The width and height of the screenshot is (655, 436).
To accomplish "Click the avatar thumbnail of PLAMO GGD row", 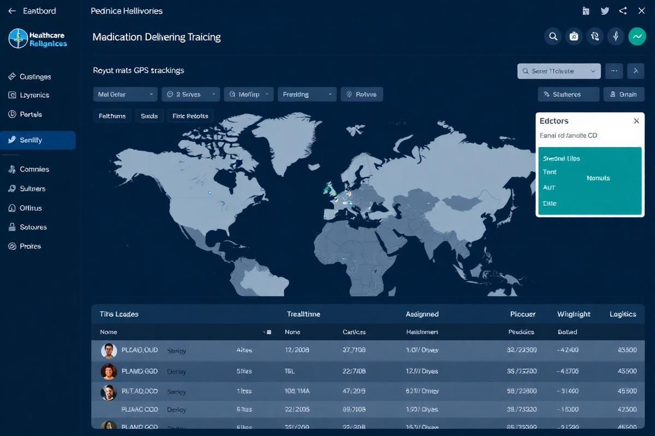I will click(109, 371).
